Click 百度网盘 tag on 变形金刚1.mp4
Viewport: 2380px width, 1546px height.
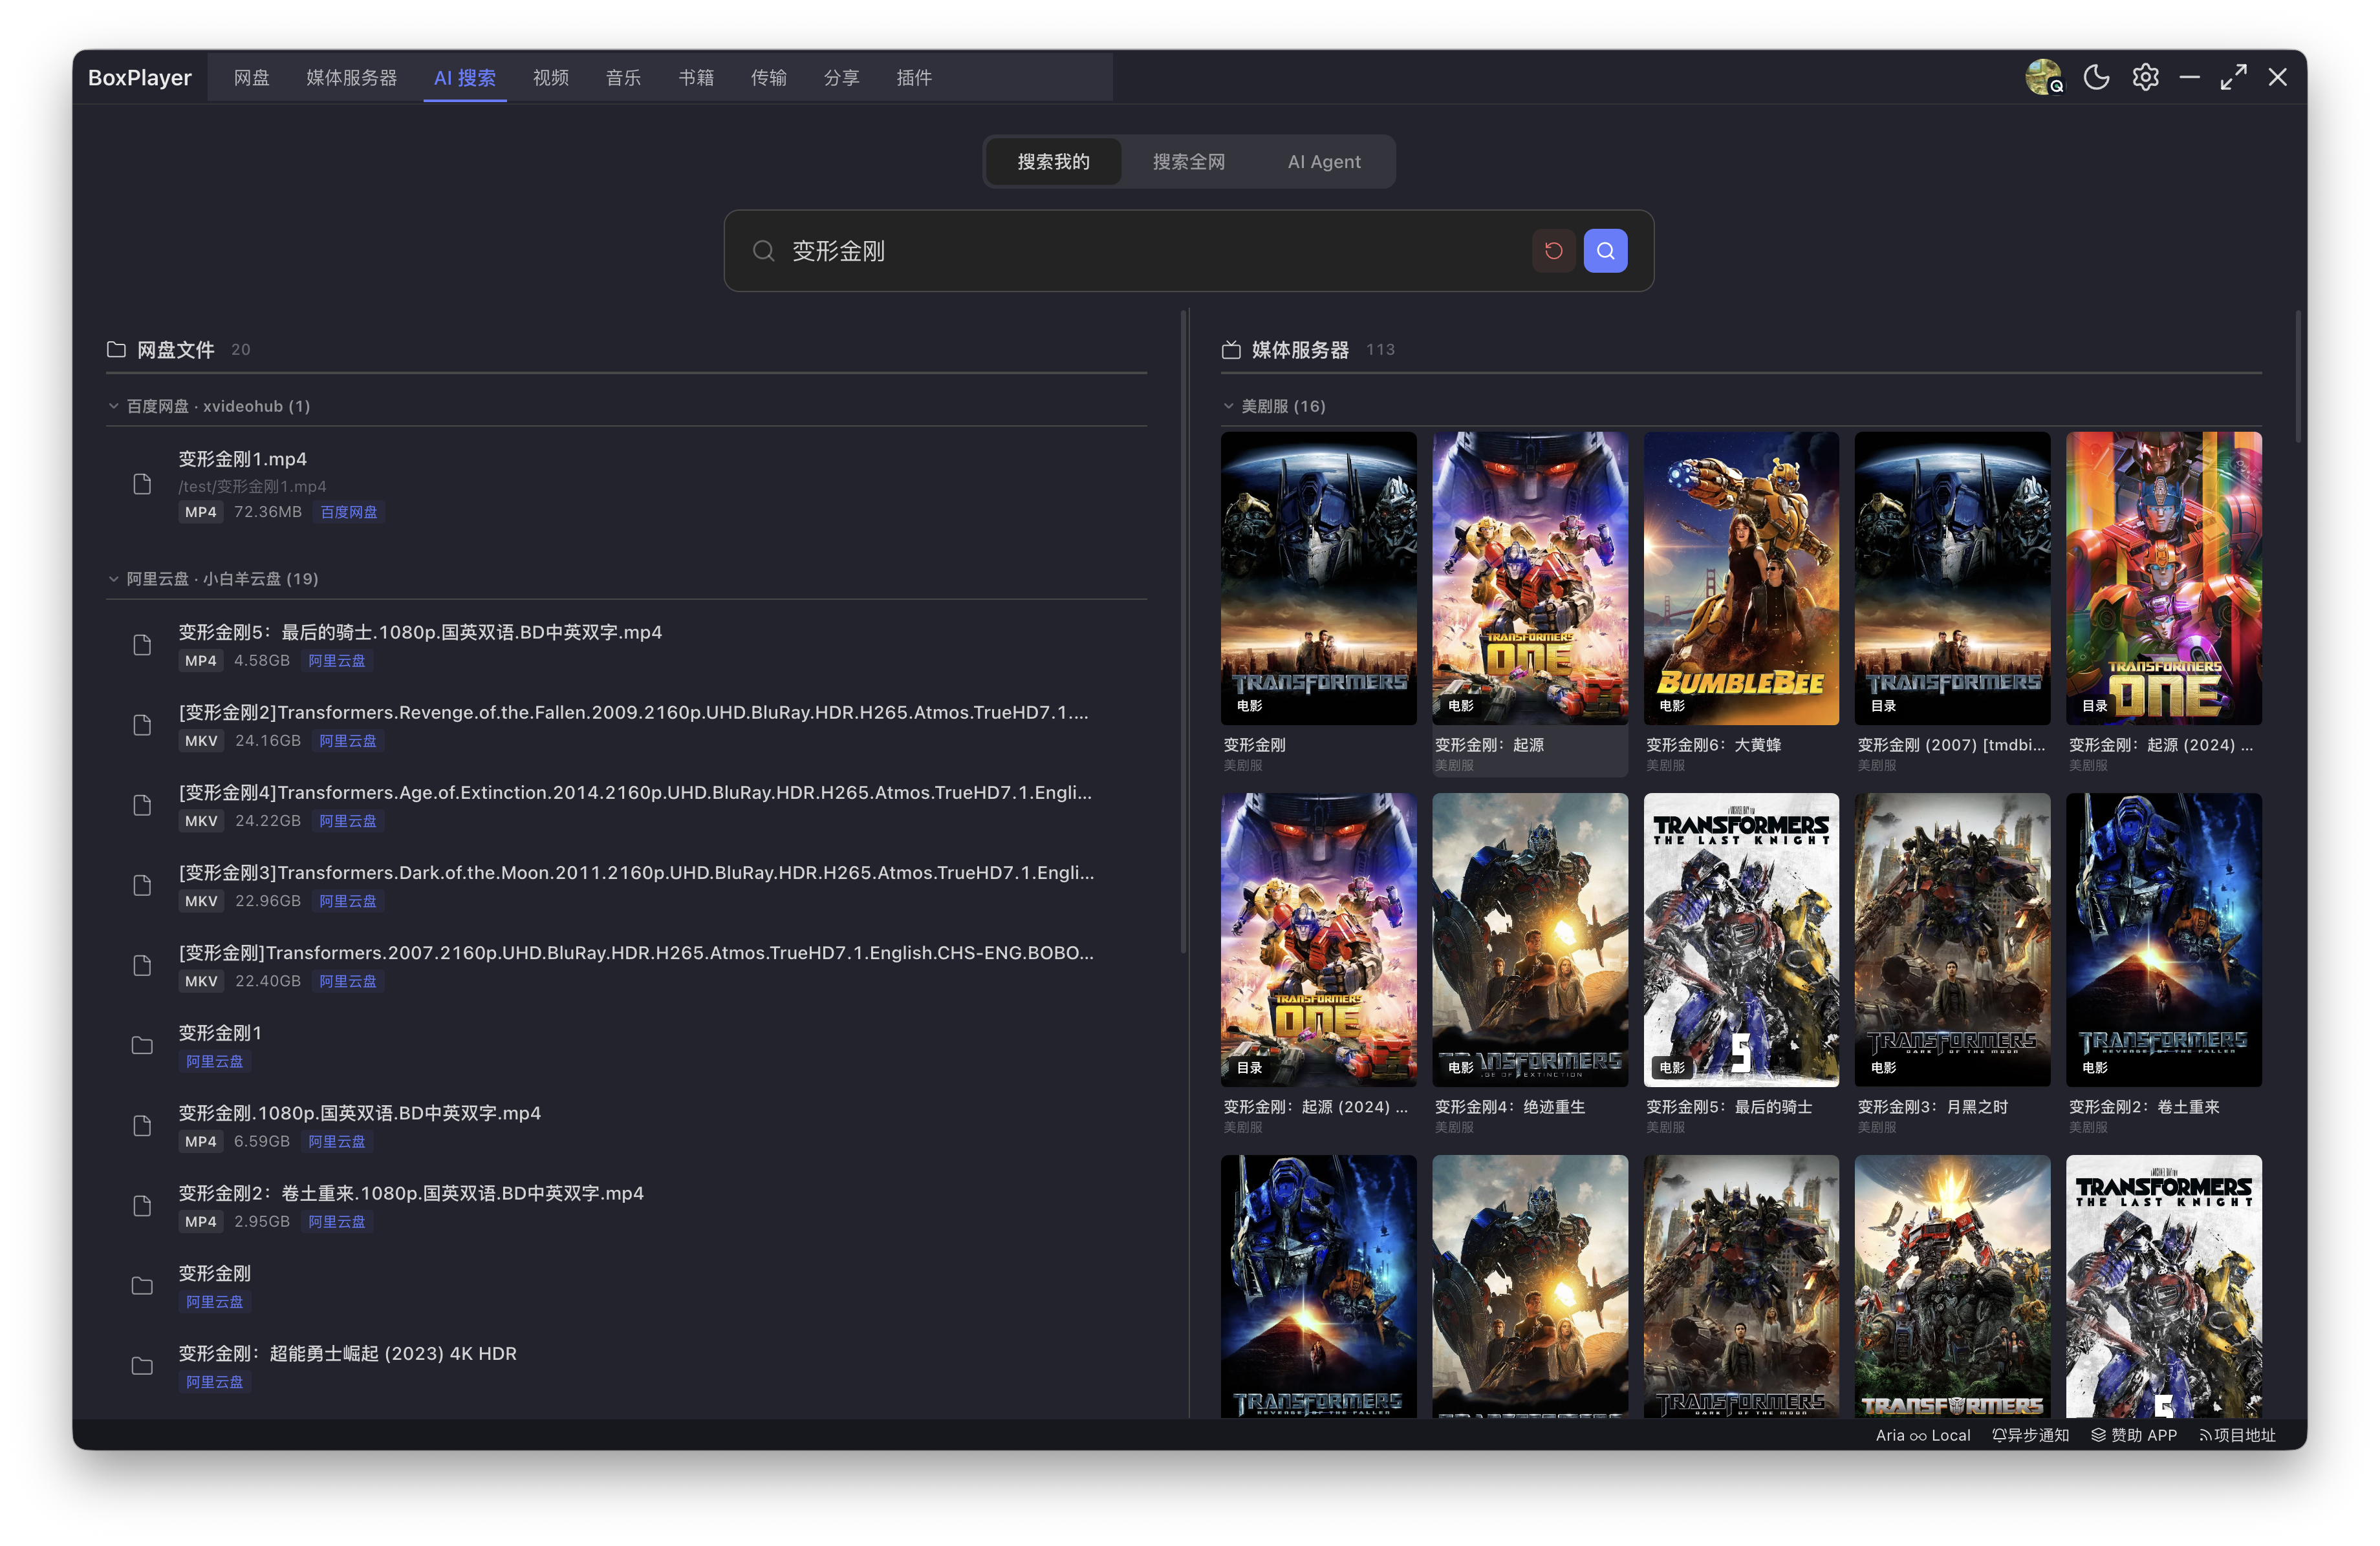coord(349,512)
